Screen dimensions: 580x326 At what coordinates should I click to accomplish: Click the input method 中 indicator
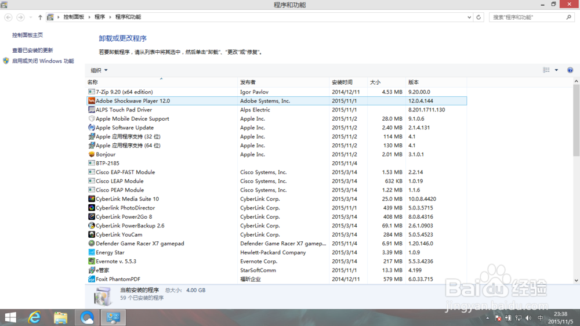[x=540, y=318]
